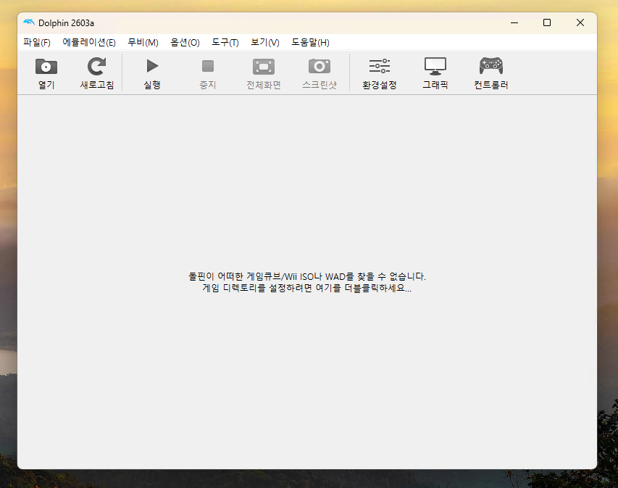Open the 도움말(H) help menu
Image resolution: width=618 pixels, height=488 pixels.
coord(310,43)
